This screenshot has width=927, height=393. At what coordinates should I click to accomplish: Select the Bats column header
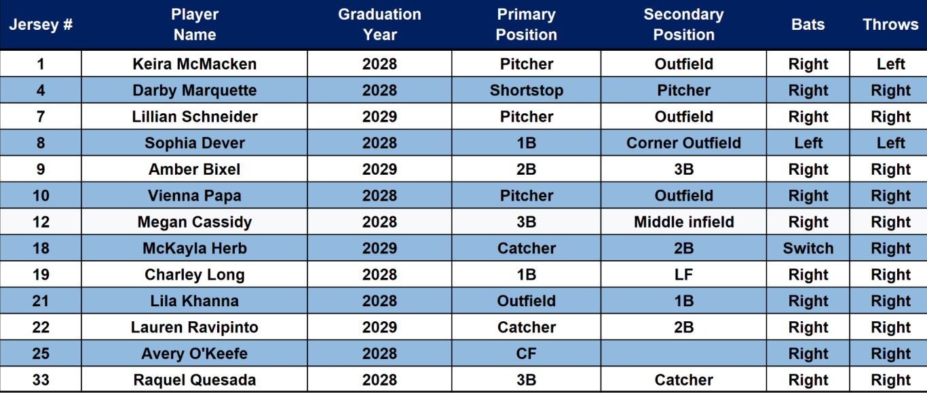click(808, 25)
